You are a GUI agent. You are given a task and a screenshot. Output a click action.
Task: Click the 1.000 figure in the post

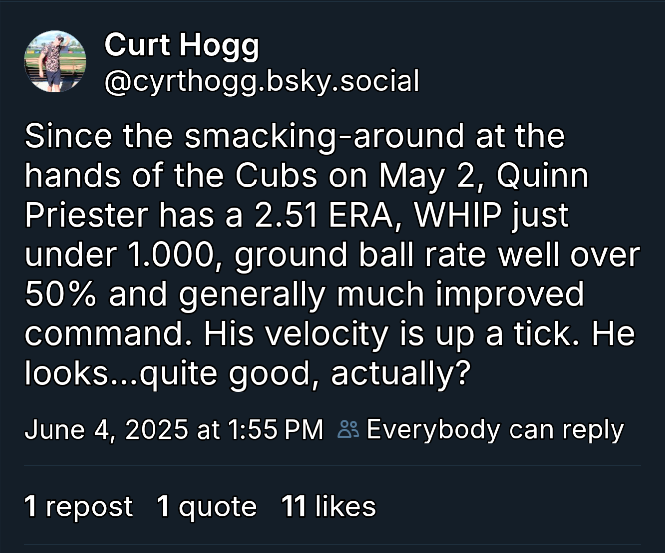(x=174, y=254)
